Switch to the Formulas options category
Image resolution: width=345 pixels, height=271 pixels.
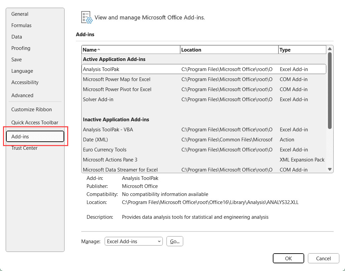(21, 25)
